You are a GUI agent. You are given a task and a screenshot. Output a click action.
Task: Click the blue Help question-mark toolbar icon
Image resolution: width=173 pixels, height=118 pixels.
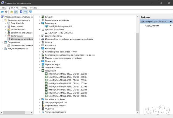tap(21, 12)
